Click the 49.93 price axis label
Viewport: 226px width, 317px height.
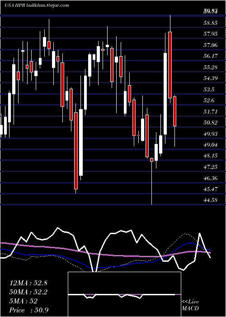point(210,134)
